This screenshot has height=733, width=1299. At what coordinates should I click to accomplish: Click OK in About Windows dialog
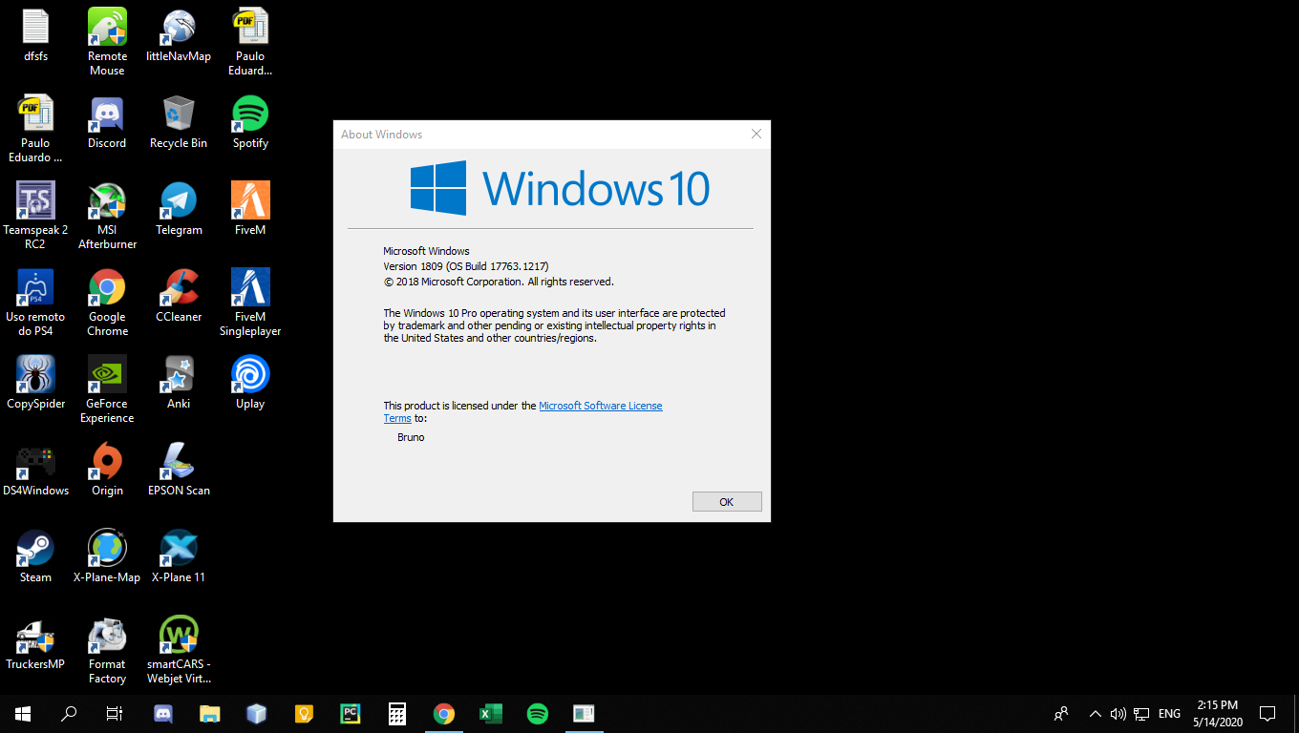(727, 502)
